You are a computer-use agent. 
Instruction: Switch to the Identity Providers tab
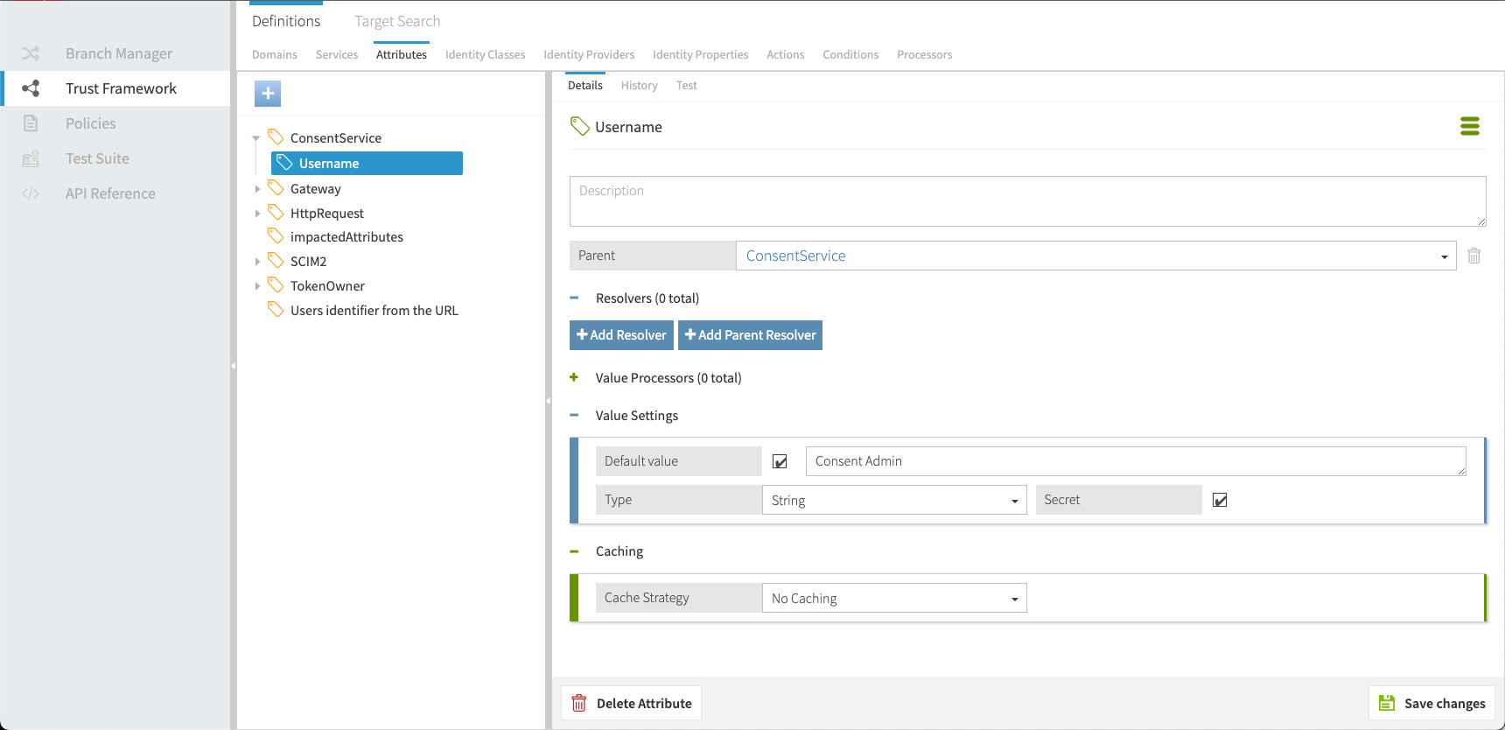click(x=588, y=54)
